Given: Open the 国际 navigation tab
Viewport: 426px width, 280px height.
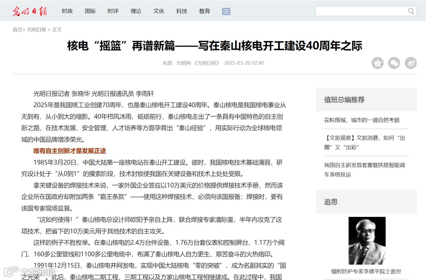Looking at the screenshot, I should 90,11.
